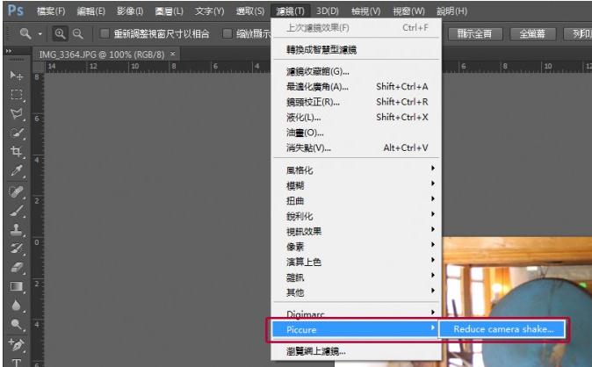Open 濾鏡收藏館(G) from the menu
592x367 pixels.
[x=357, y=71]
